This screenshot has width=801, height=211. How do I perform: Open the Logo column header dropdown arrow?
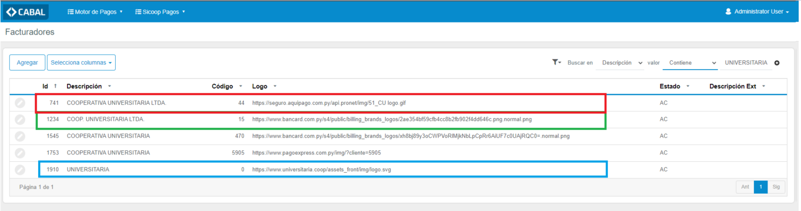pyautogui.click(x=275, y=86)
